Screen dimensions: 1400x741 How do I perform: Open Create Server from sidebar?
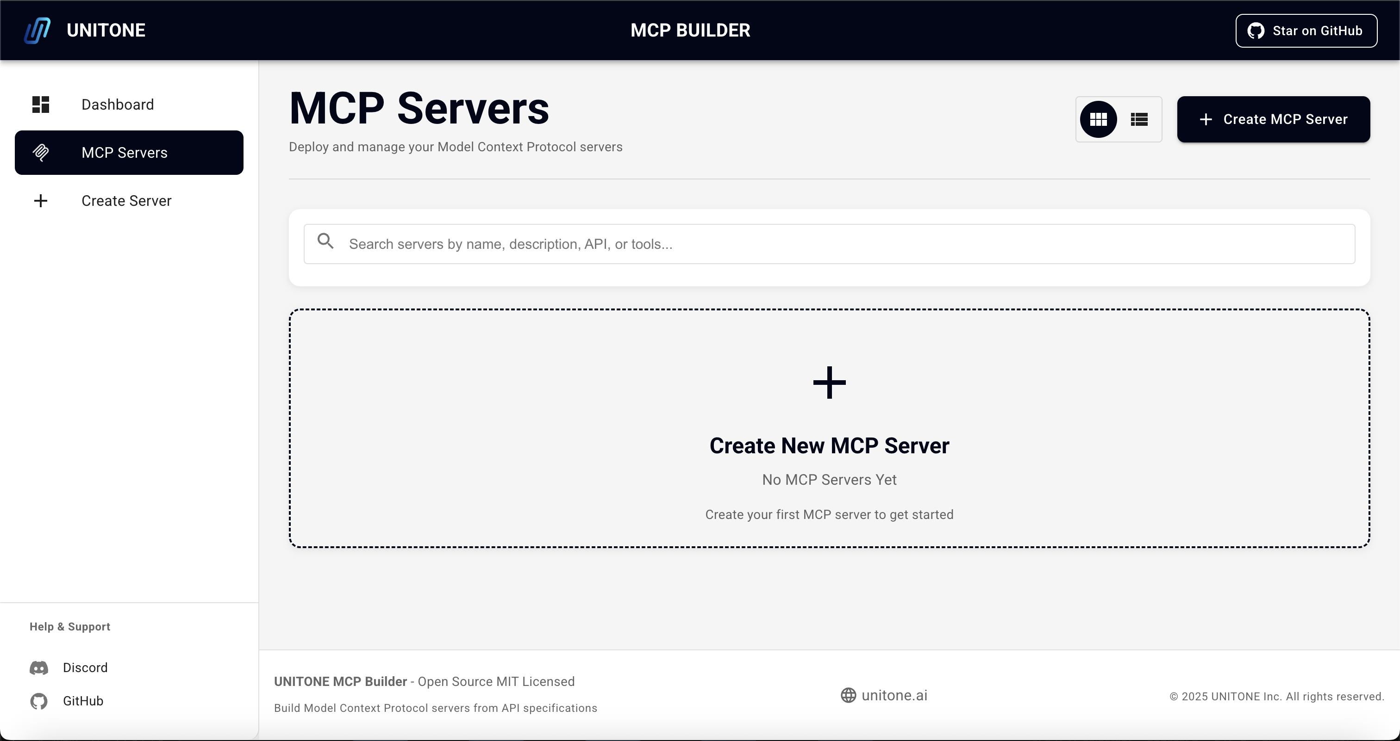pos(129,201)
